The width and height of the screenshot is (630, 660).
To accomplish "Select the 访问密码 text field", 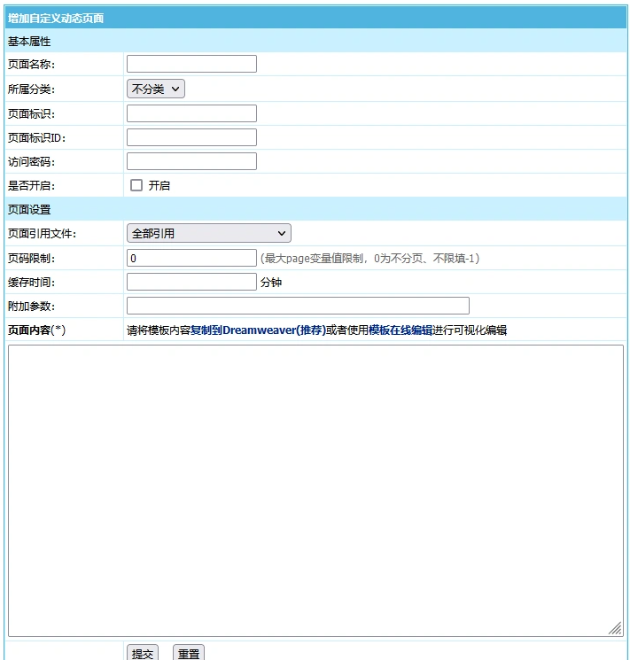I will point(191,161).
